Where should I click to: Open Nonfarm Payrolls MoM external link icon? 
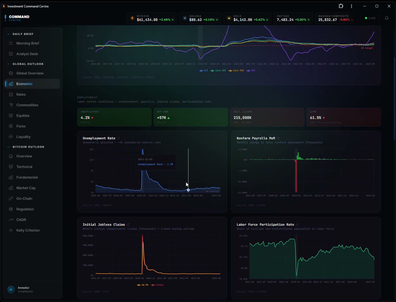click(x=278, y=138)
